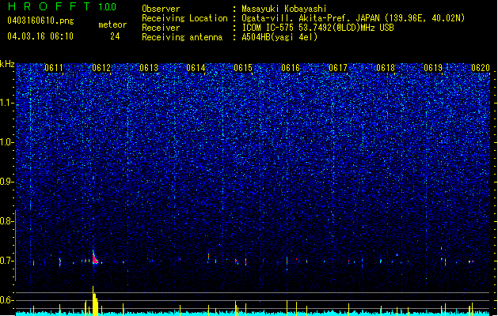The height and width of the screenshot is (316, 498).
Task: Click the 0614 time marker
Action: pos(196,68)
